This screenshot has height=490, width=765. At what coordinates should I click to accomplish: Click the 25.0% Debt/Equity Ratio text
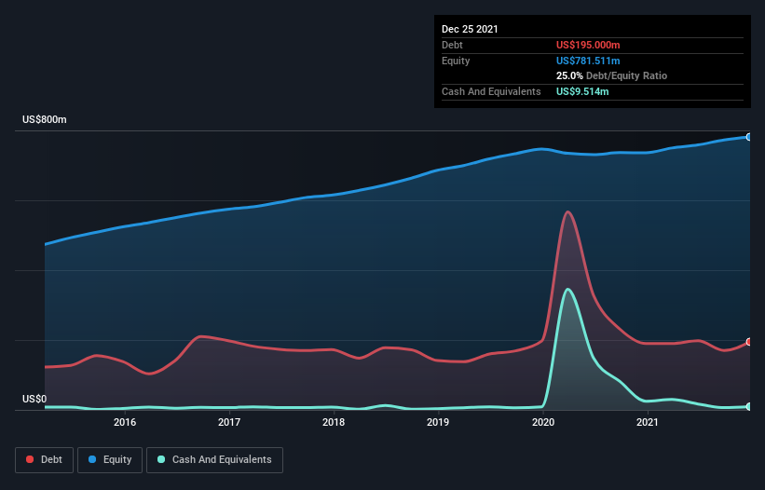[612, 76]
